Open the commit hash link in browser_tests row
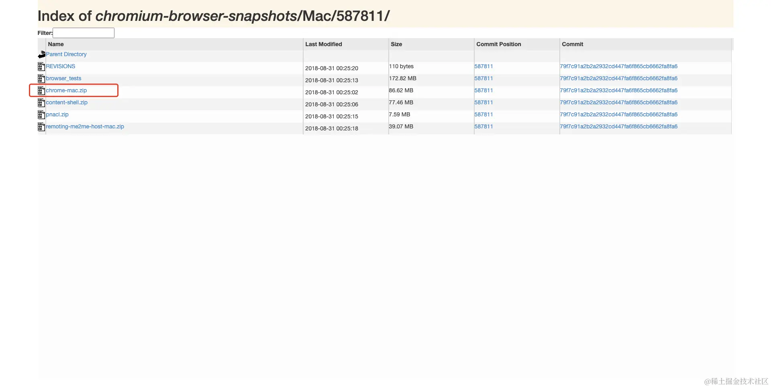 click(x=618, y=78)
